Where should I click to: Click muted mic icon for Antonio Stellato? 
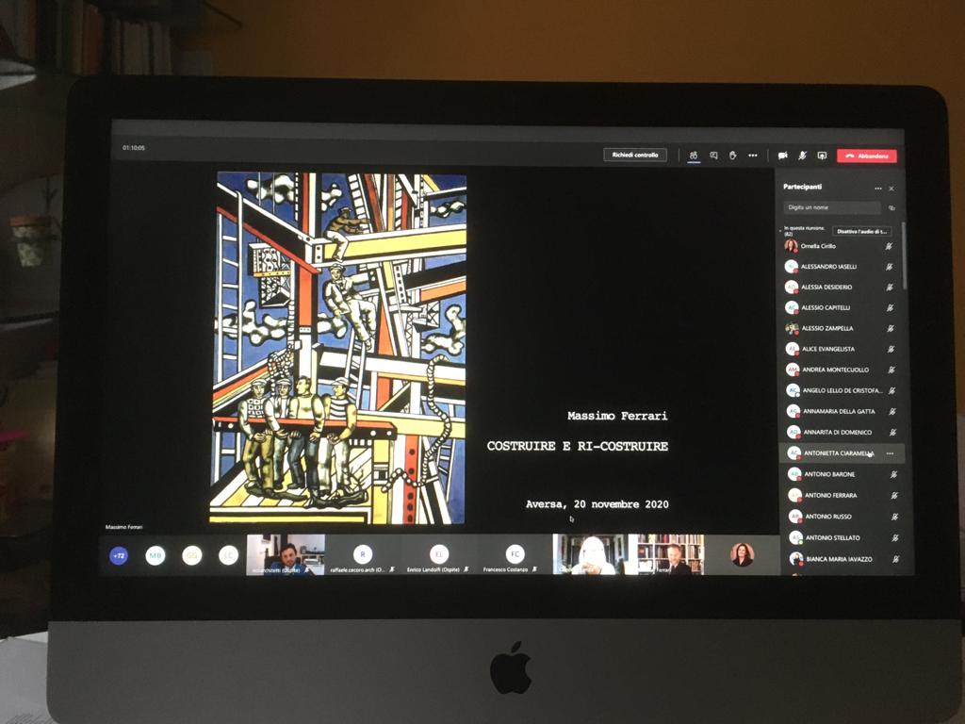click(895, 538)
